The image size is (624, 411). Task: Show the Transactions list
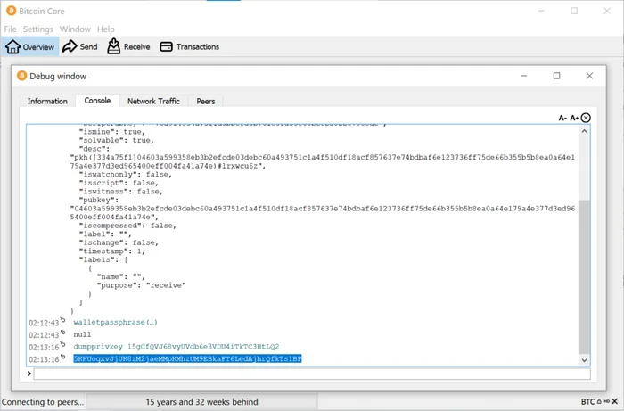(189, 46)
